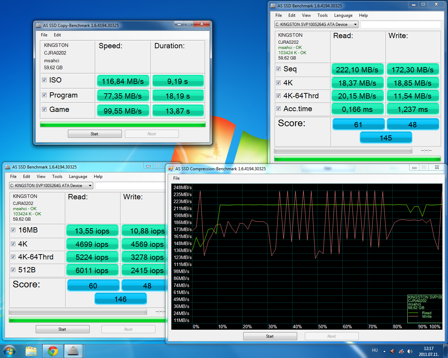Screen dimensions: 448x358
Task: Click Copy-Benchmark green progress bar
Action: (122, 124)
